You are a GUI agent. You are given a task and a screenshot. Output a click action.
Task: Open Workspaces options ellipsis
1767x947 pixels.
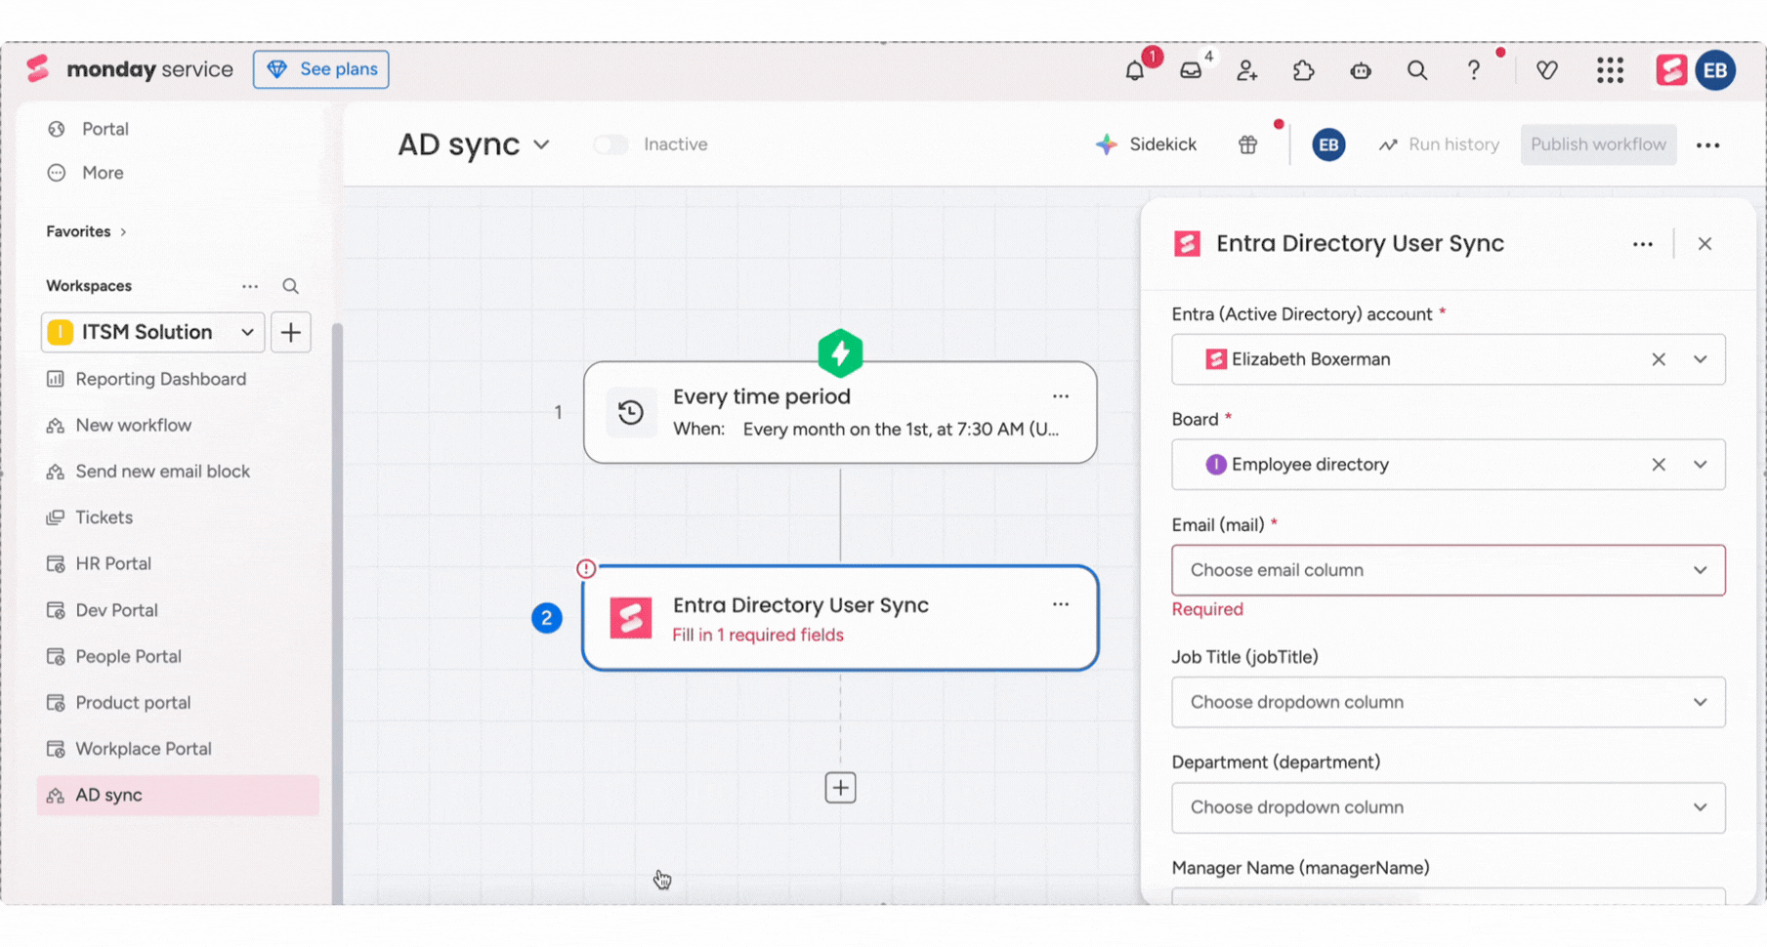250,286
